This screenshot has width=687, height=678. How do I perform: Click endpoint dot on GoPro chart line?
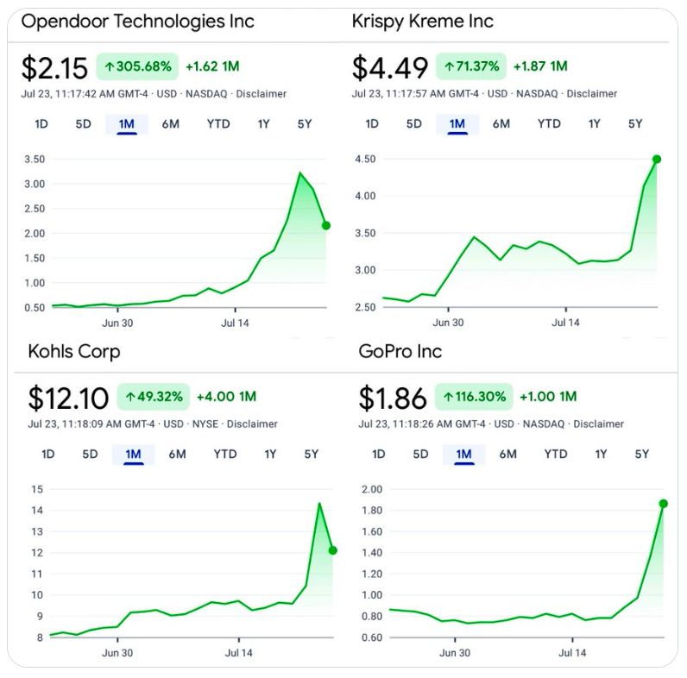click(664, 504)
